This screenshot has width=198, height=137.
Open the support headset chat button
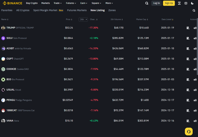(189, 132)
